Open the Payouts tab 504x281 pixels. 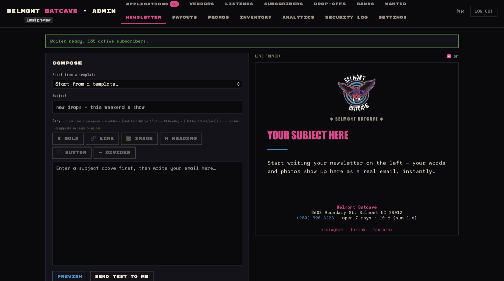tap(185, 17)
